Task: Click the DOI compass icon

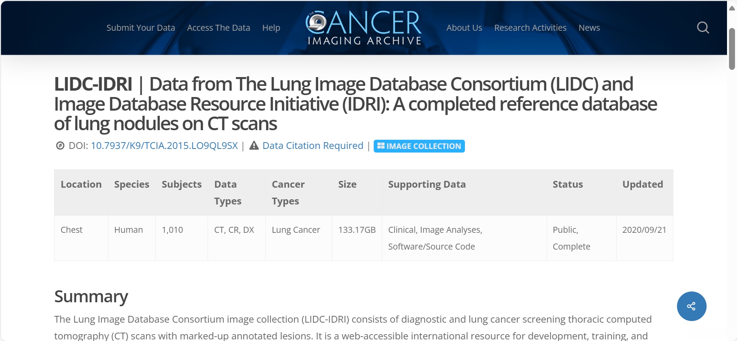Action: pyautogui.click(x=60, y=146)
